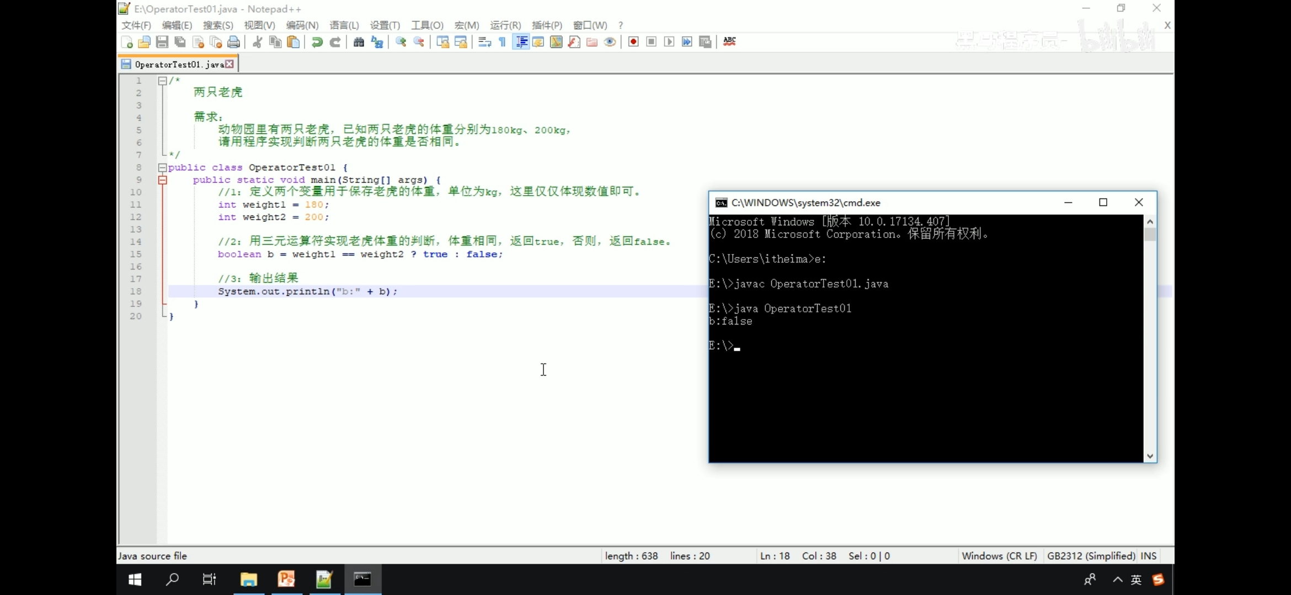
Task: Toggle the Word Wrap toolbar button
Action: 484,42
